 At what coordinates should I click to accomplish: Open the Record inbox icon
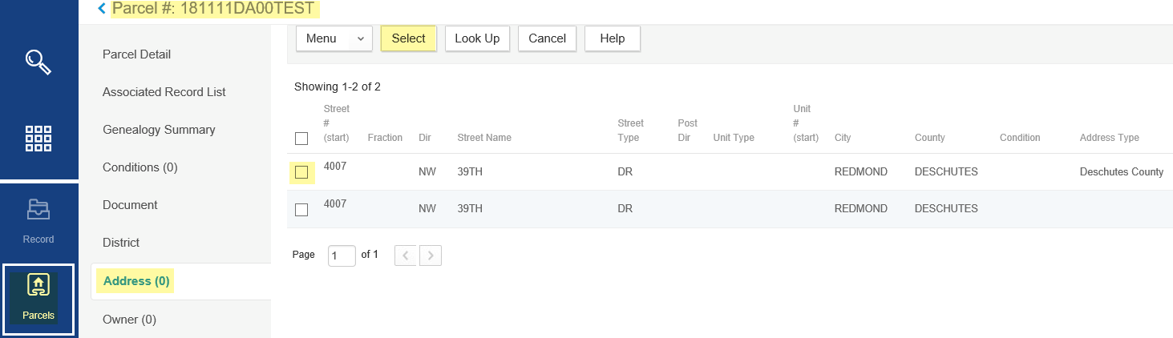38,210
